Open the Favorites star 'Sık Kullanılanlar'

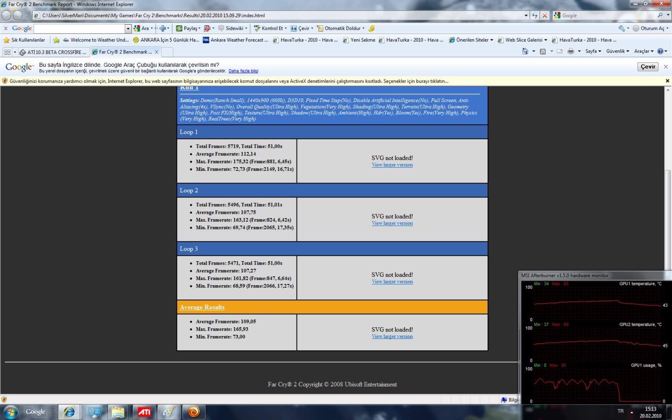[24, 40]
